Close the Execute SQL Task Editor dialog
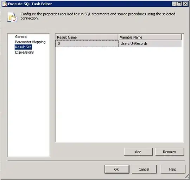This screenshot has height=180, width=190. [x=185, y=4]
